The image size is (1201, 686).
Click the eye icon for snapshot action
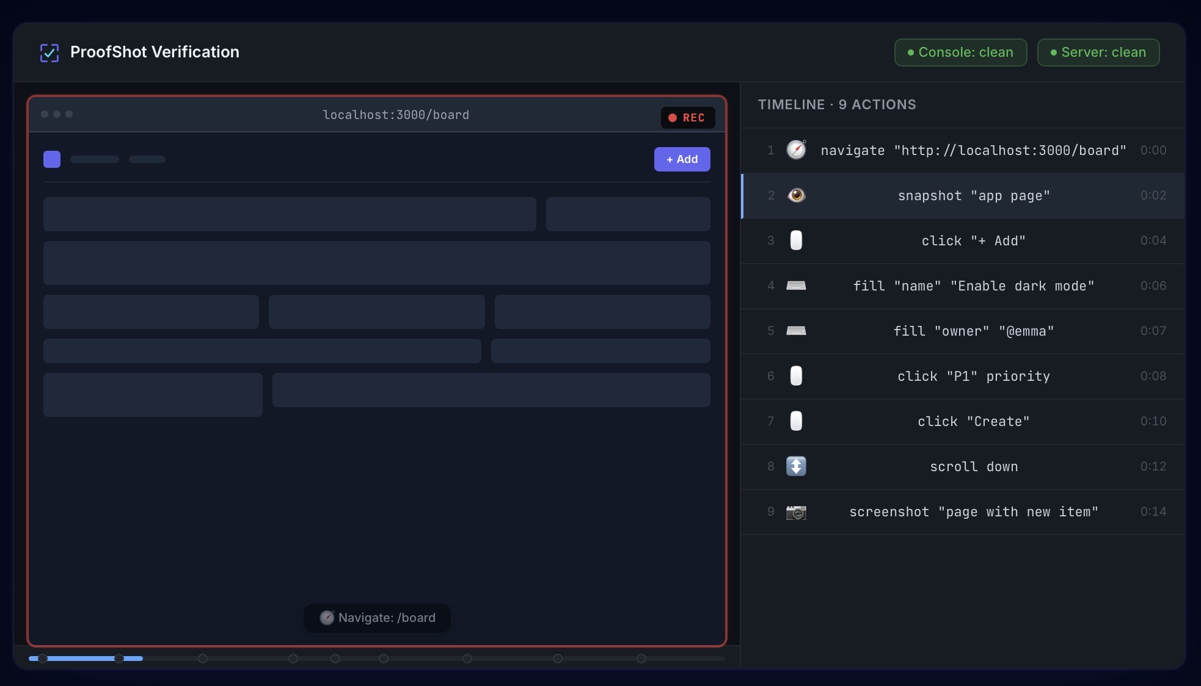pyautogui.click(x=796, y=195)
